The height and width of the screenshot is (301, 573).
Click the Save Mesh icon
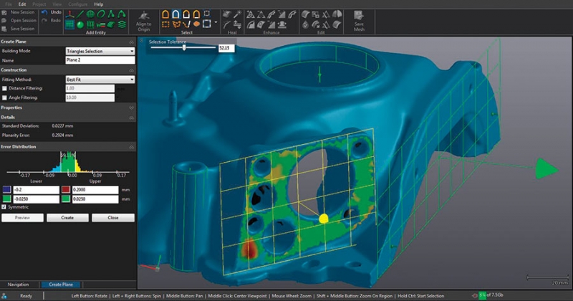360,15
